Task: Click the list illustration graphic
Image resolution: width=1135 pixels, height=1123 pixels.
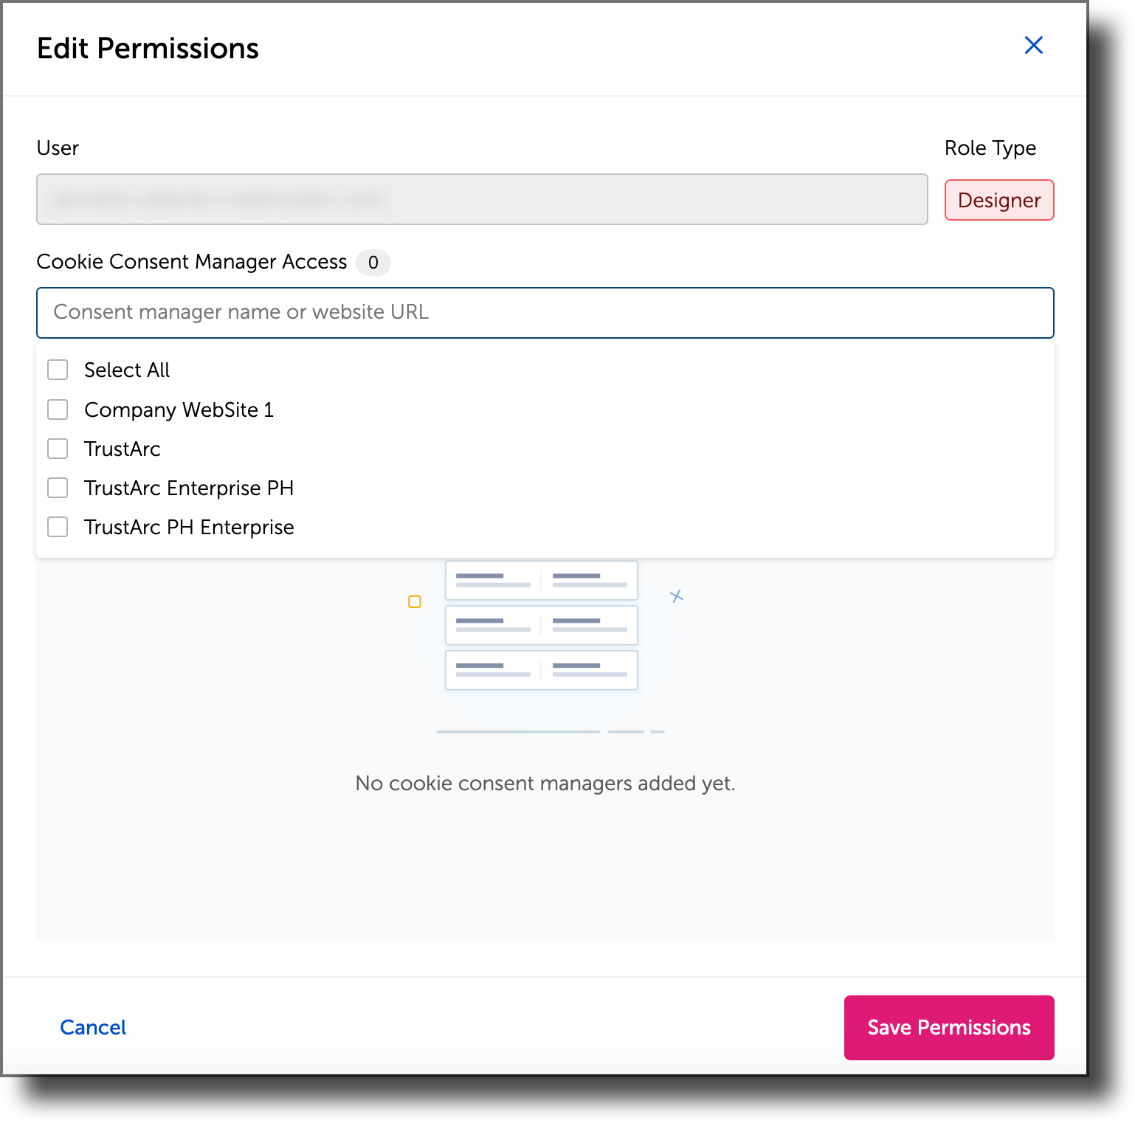Action: coord(541,625)
